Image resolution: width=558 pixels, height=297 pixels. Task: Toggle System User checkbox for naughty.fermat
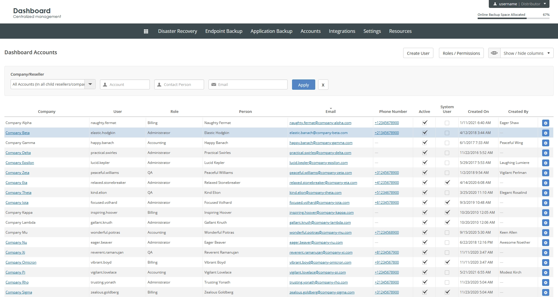(447, 123)
